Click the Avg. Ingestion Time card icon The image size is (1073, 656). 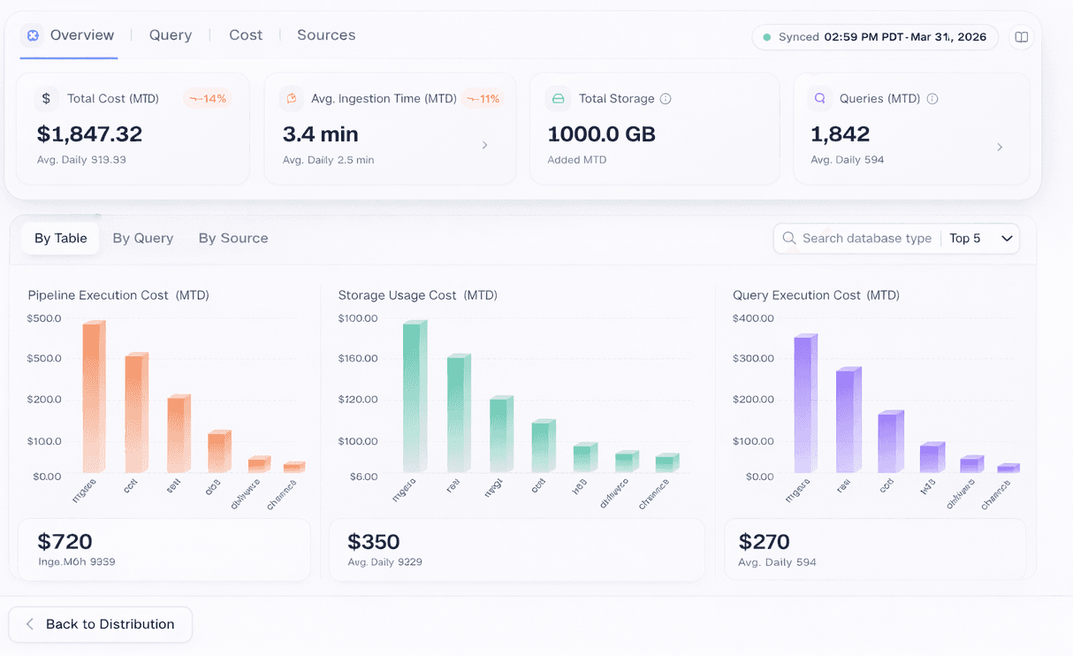coord(292,99)
